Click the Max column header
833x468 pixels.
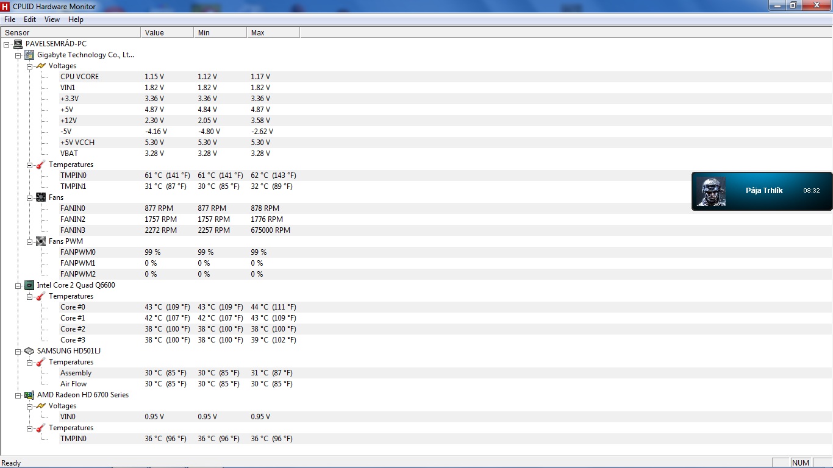click(273, 32)
